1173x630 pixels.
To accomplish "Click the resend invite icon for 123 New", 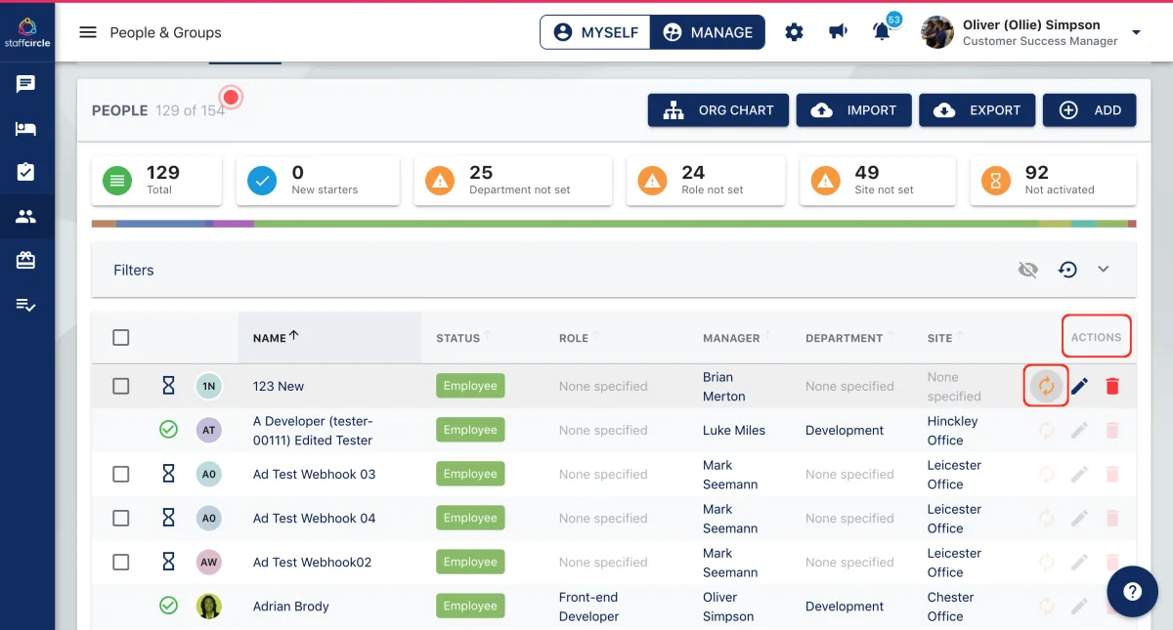I will click(1046, 386).
